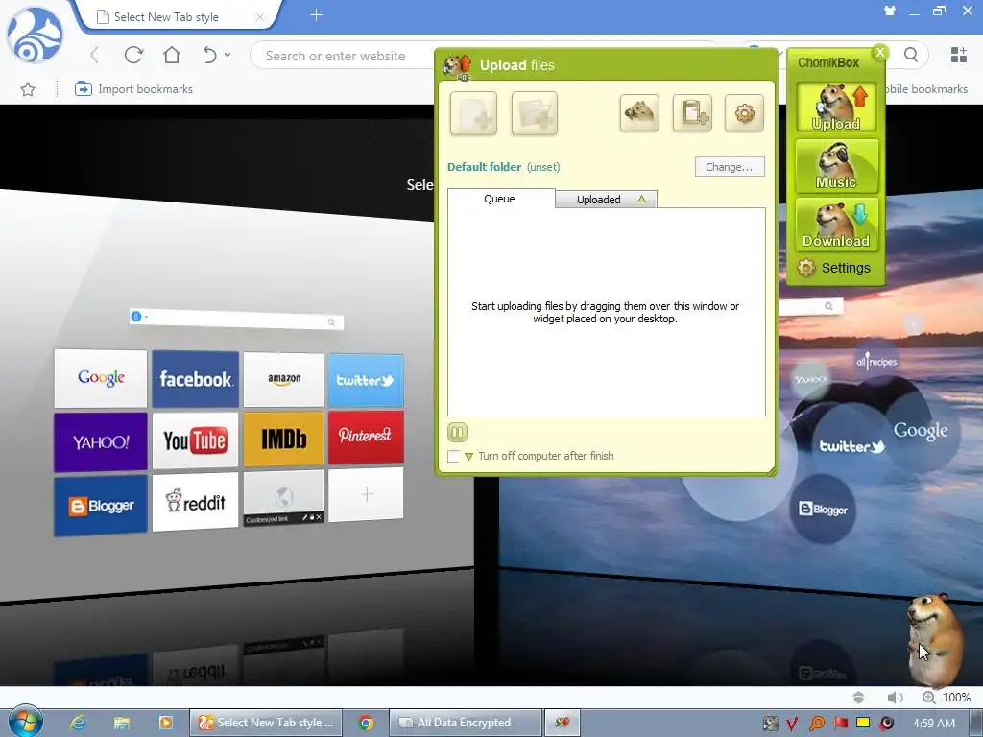Click the paste-from-clipboard icon in upload toolbar
983x737 pixels.
[x=692, y=113]
